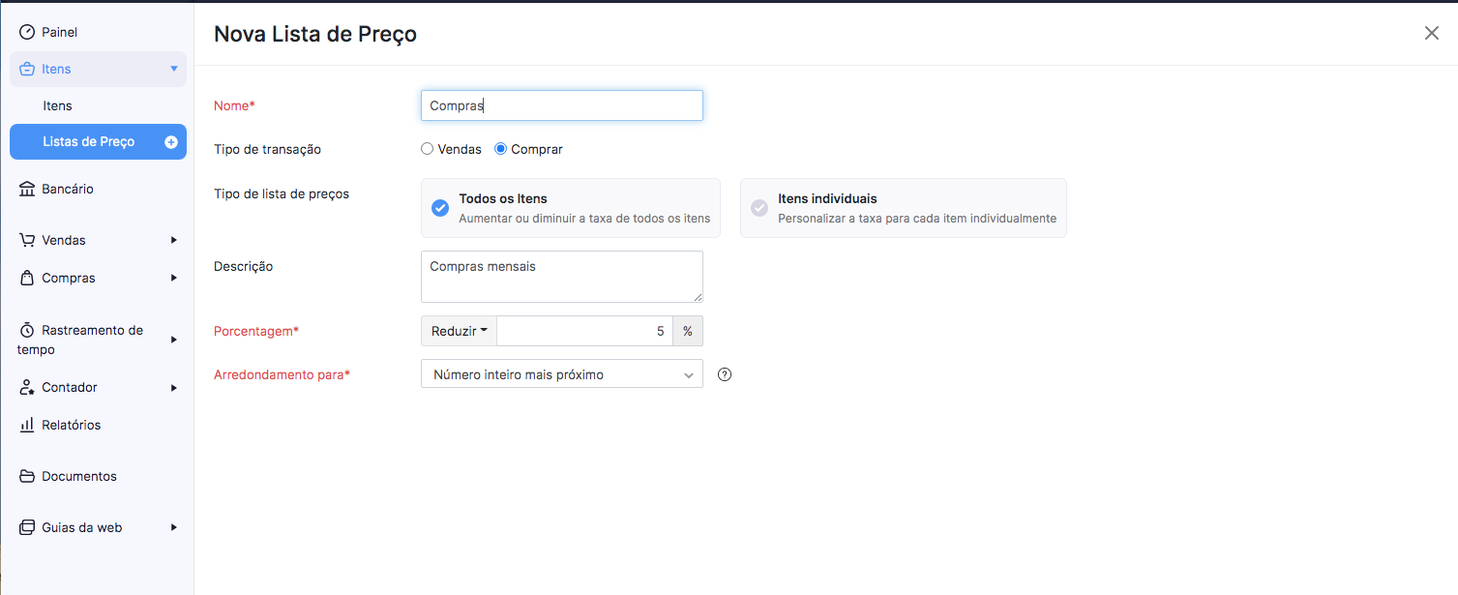Screen dimensions: 1458x595
Task: Click the Arredondamento para* label
Action: [x=282, y=374]
